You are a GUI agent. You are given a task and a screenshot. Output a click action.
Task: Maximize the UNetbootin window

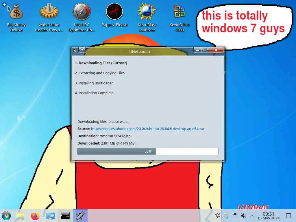coord(205,50)
